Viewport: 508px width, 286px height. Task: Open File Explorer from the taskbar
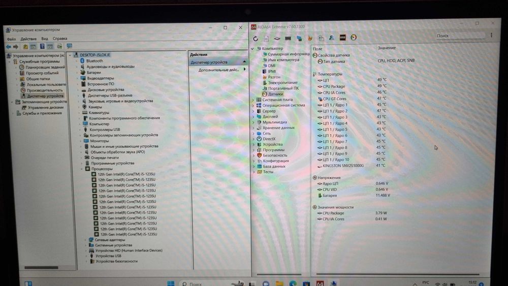click(279, 284)
